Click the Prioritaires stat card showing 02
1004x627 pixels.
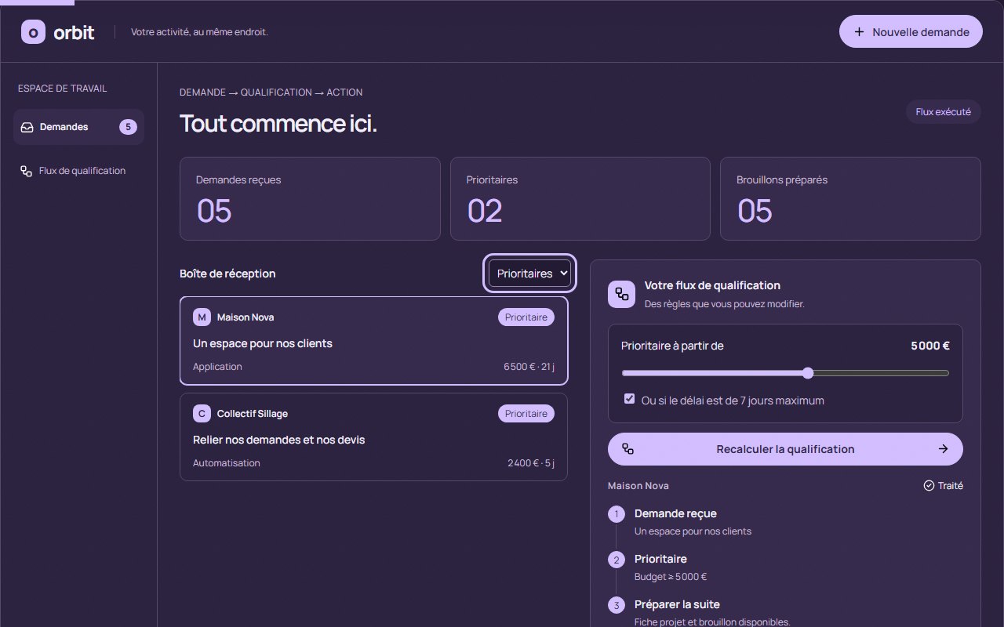click(x=580, y=199)
